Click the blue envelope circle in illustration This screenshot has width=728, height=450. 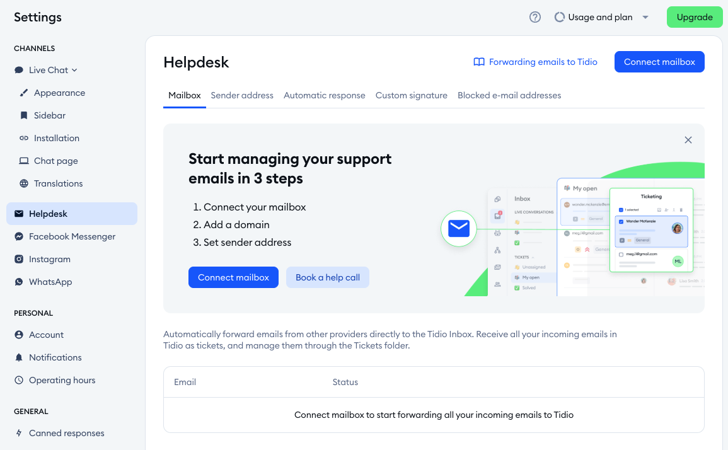pyautogui.click(x=459, y=229)
